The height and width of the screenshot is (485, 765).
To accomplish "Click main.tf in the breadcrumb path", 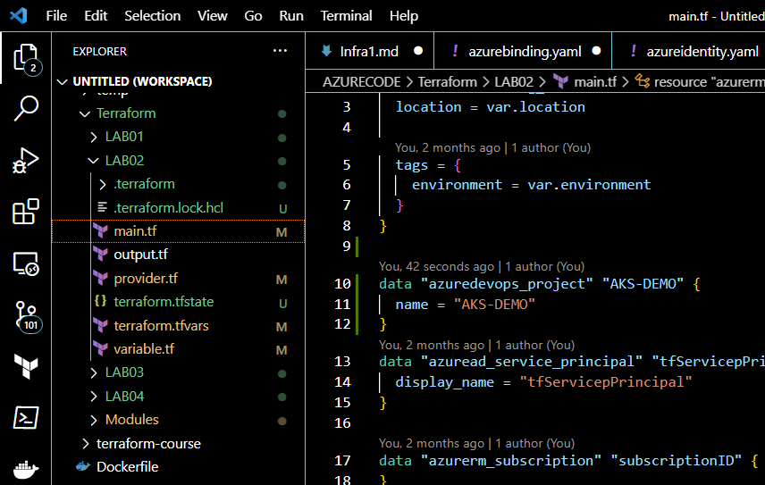I will [595, 82].
